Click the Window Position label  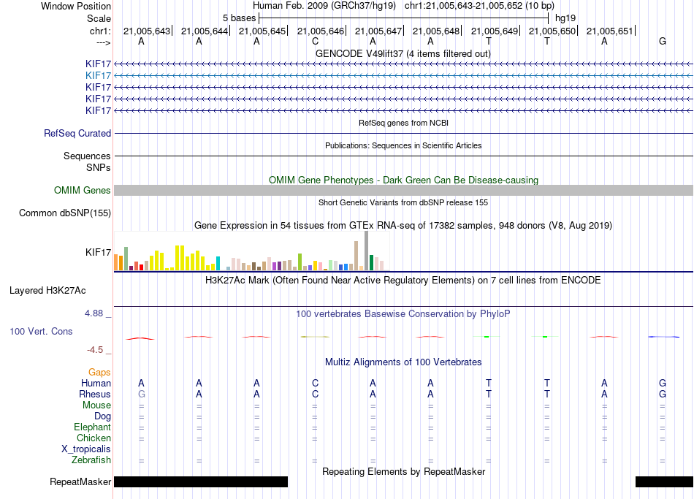(76, 6)
